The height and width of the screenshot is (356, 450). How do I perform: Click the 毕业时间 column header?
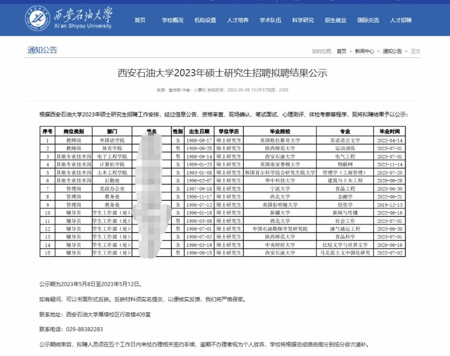pyautogui.click(x=390, y=131)
